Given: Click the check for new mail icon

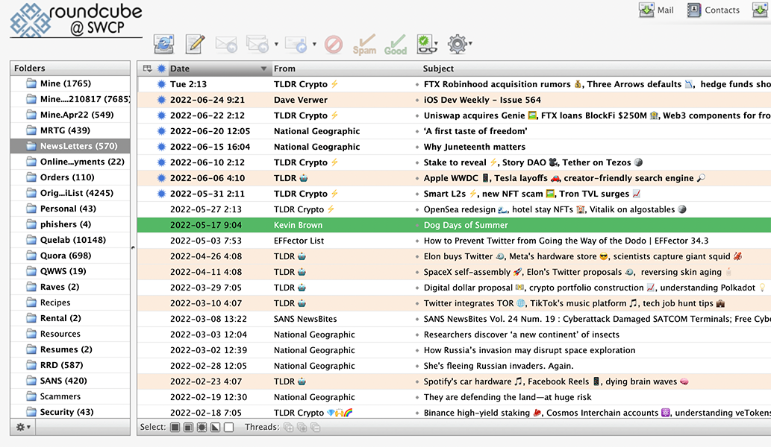Looking at the screenshot, I should point(163,44).
